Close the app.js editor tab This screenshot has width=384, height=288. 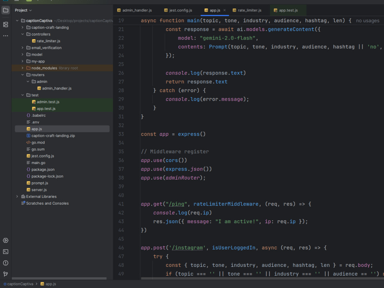coord(225,10)
